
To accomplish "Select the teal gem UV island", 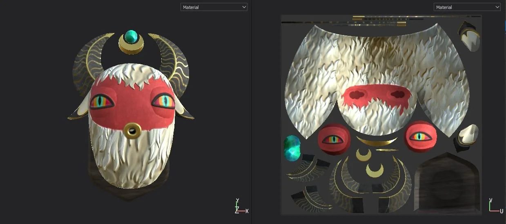I will 292,148.
